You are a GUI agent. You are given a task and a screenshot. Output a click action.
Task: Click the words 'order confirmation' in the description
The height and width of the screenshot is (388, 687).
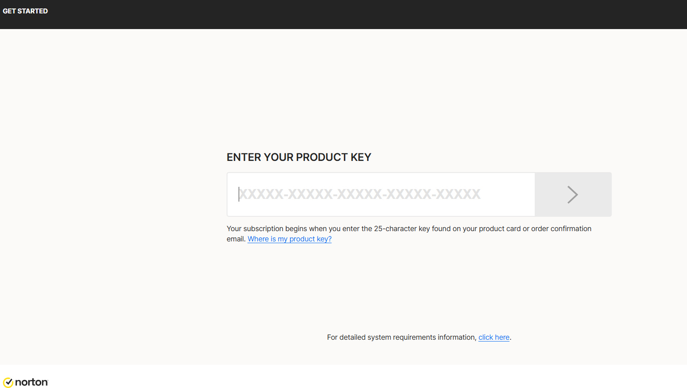click(x=561, y=229)
